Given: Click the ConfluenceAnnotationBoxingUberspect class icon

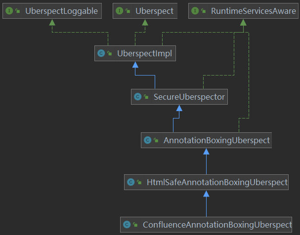Looking at the screenshot, I should coord(127,225).
